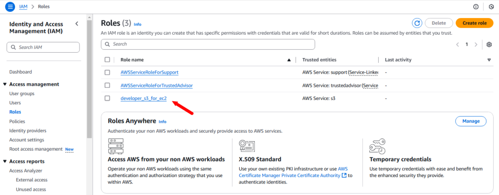This screenshot has width=499, height=195.
Task: Click the Temporary credentials keys illustration
Action: click(378, 146)
